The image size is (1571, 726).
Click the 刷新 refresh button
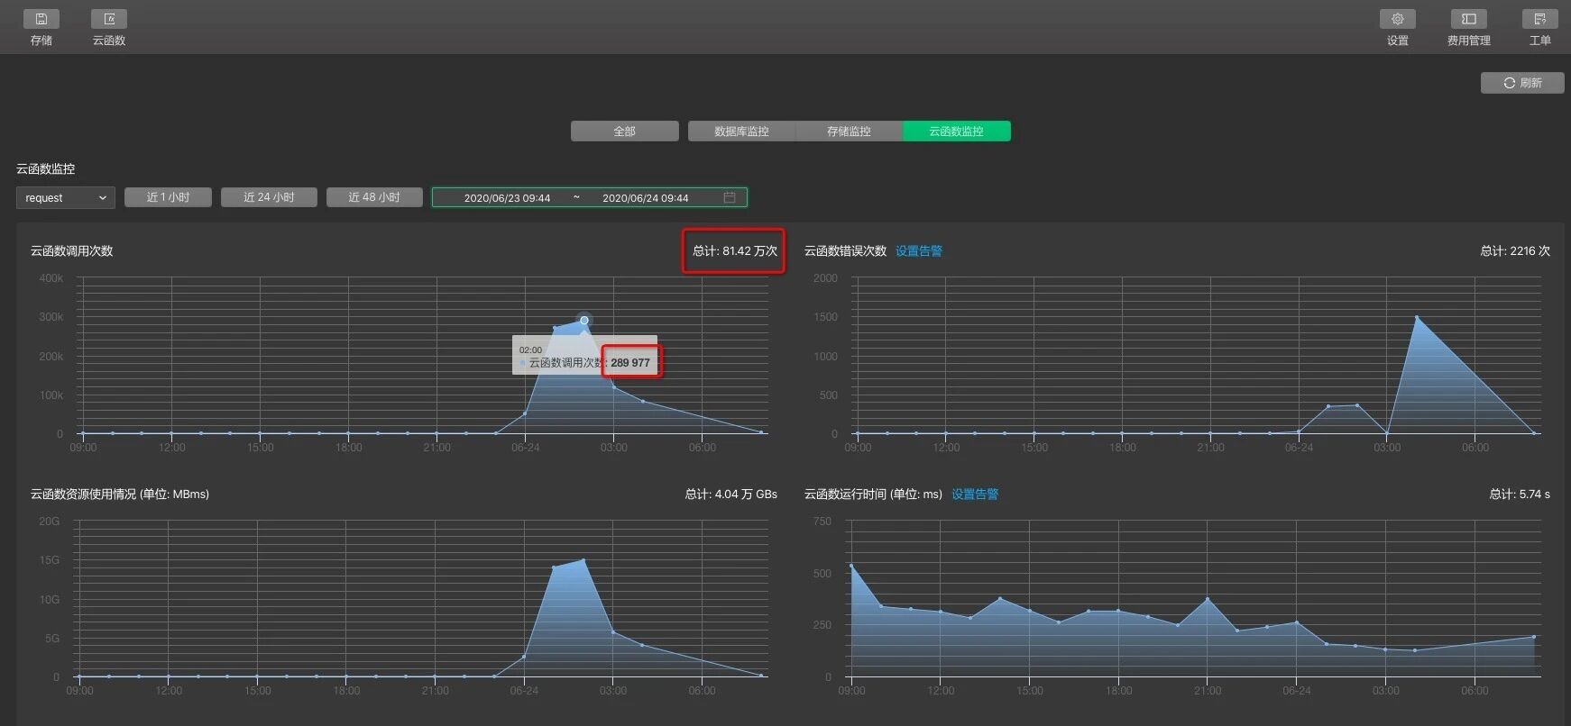pyautogui.click(x=1522, y=83)
